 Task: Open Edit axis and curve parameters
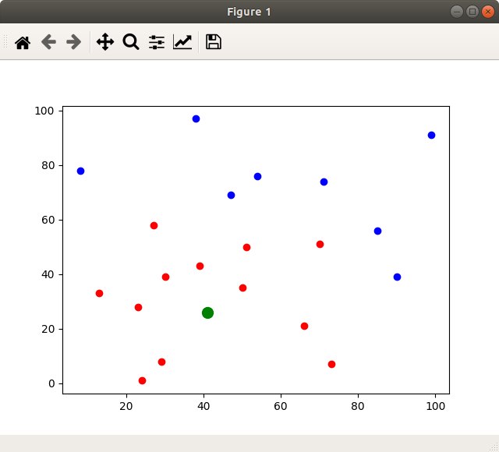click(182, 42)
